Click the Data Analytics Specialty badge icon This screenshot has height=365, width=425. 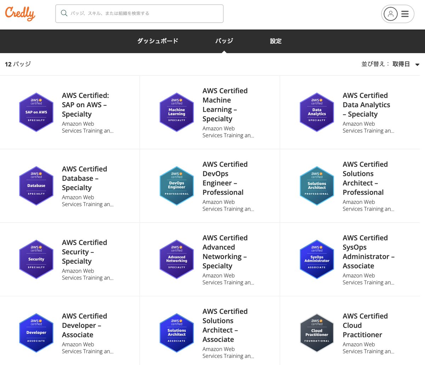pyautogui.click(x=317, y=112)
